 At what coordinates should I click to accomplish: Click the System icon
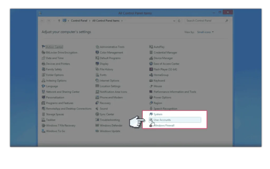[x=151, y=114]
